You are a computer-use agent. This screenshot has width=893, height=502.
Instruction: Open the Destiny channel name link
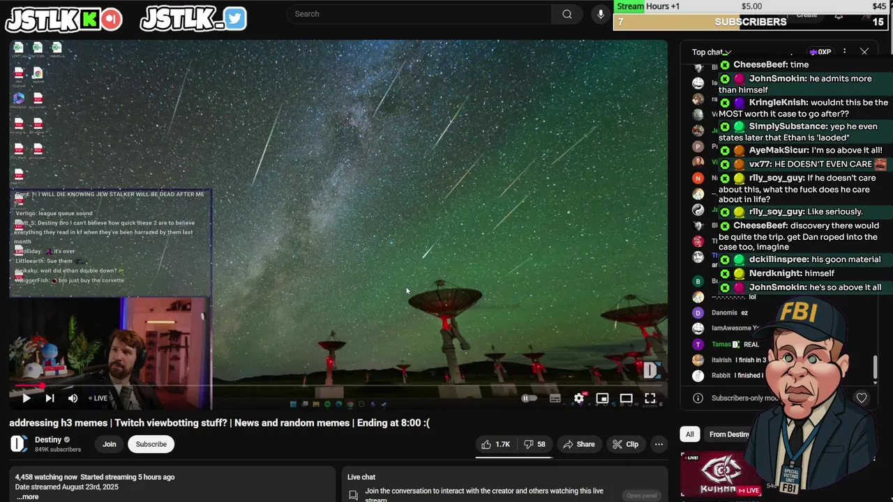48,439
